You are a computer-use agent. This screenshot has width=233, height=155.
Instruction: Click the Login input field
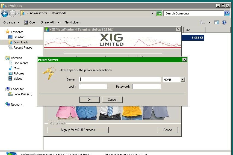tap(93, 87)
